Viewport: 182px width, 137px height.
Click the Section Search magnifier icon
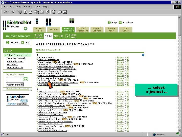(x=67, y=36)
